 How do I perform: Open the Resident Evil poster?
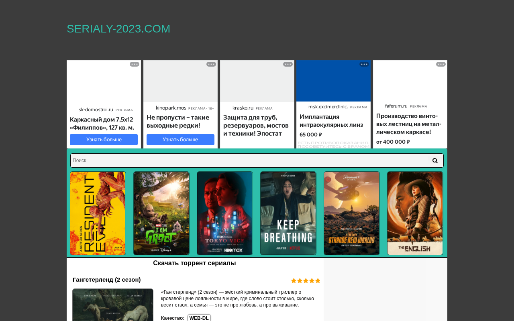click(x=98, y=213)
